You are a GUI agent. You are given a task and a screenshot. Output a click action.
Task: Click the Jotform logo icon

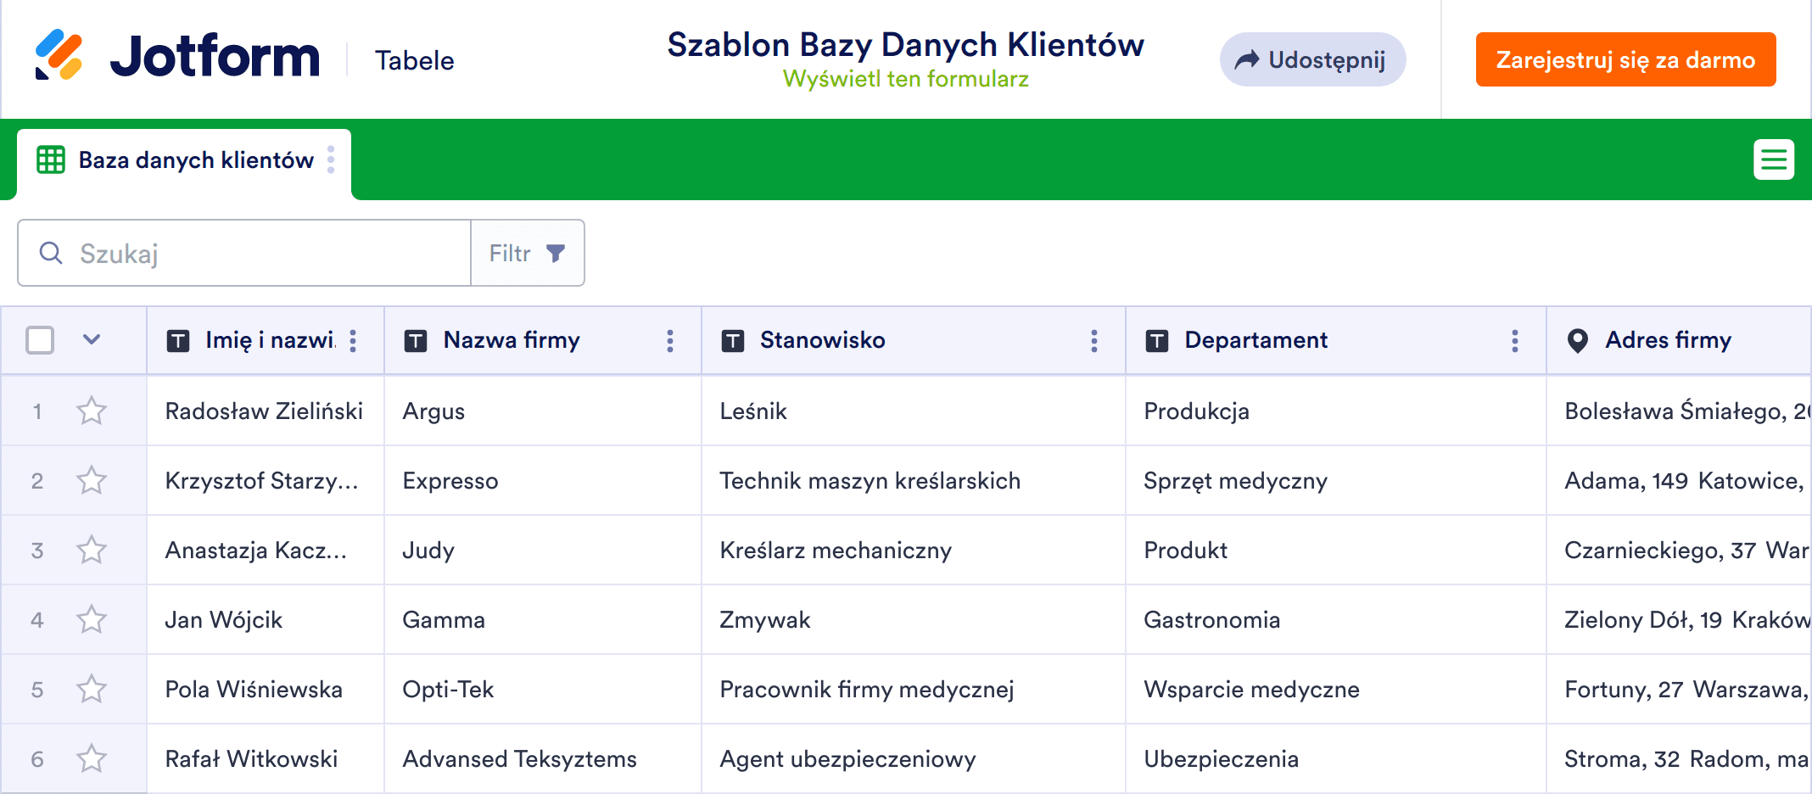click(59, 55)
